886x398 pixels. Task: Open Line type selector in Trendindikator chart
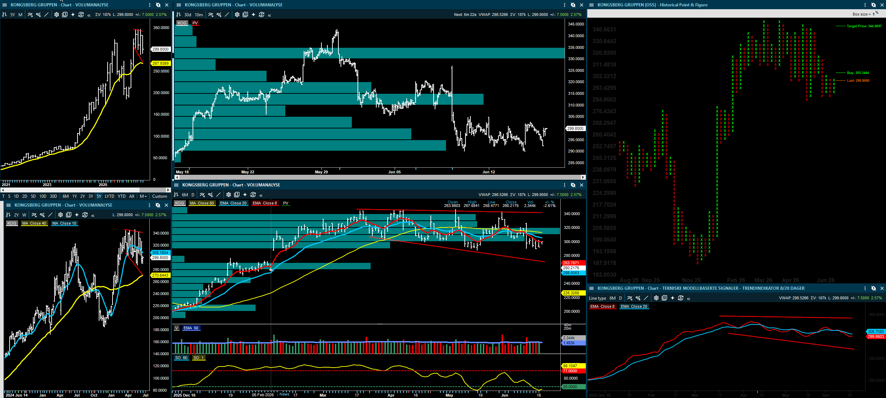tap(598, 298)
